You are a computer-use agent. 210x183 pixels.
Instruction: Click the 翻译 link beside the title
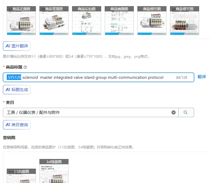point(202,77)
